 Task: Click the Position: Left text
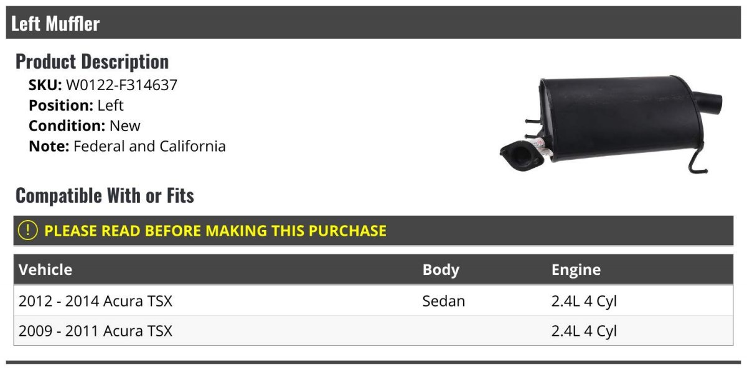point(76,106)
